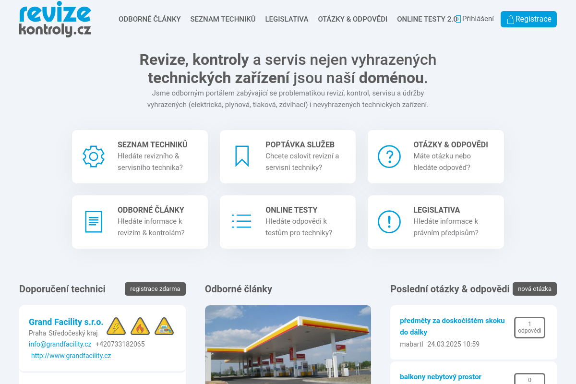Click the info@grandfacility.cz email link
576x384 pixels.
click(60, 344)
